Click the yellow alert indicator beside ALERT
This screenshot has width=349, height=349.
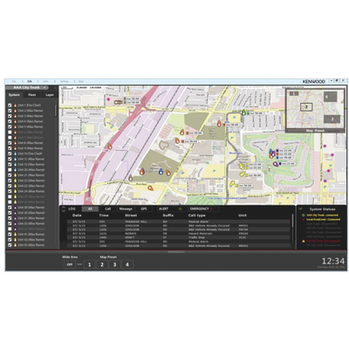(x=180, y=209)
